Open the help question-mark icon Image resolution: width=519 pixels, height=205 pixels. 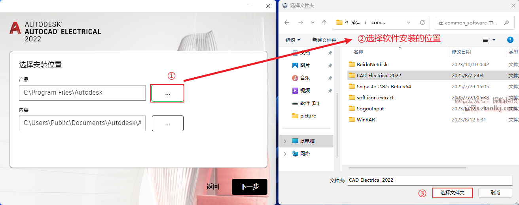(x=510, y=40)
